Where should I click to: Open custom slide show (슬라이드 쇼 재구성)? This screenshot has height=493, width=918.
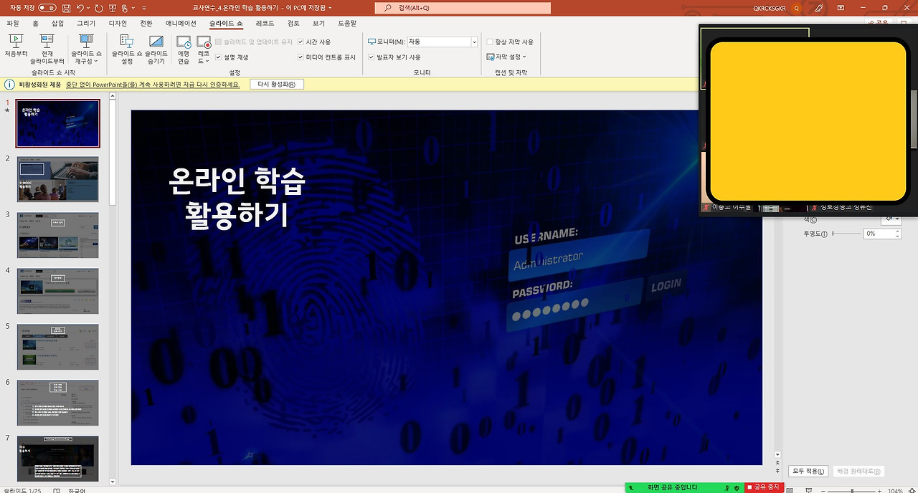pyautogui.click(x=86, y=49)
